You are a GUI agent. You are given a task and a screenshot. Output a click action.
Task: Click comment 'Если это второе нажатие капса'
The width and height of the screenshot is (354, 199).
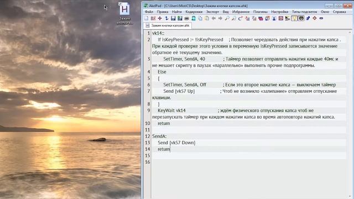(x=257, y=85)
